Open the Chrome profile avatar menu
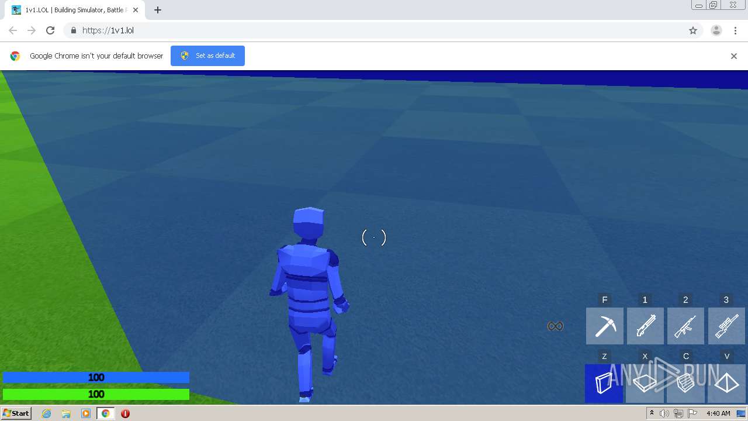 [716, 30]
